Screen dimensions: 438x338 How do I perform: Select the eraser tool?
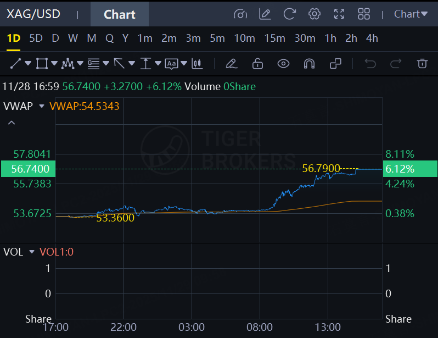pos(231,64)
